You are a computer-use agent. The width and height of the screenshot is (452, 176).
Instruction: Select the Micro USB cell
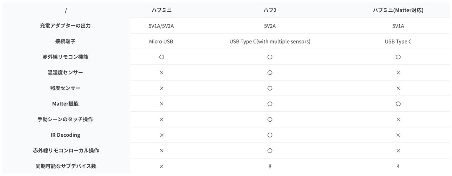click(161, 41)
